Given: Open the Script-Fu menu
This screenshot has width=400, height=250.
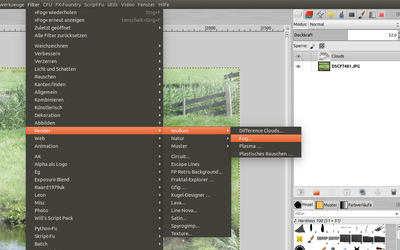Looking at the screenshot, I should (94, 5).
